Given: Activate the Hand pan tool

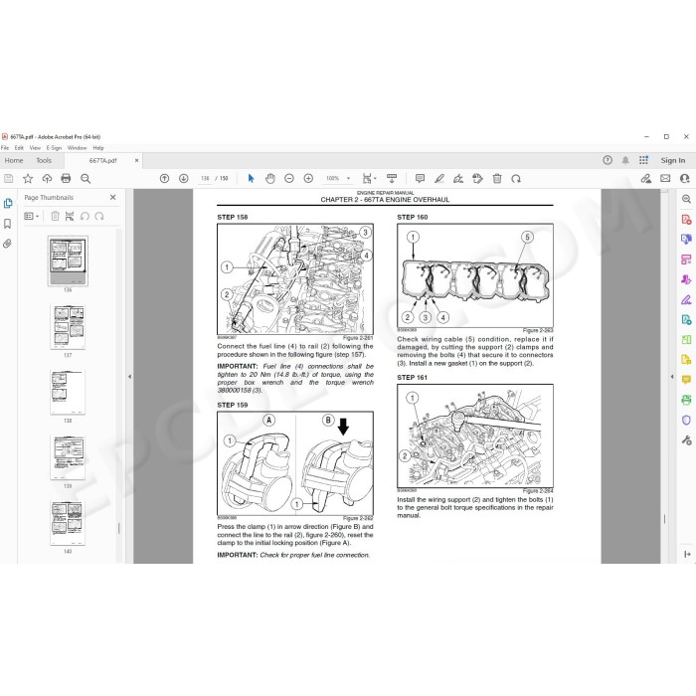Looking at the screenshot, I should [x=269, y=178].
